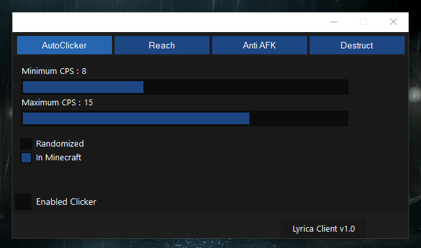Open the Reach tab

pos(162,45)
